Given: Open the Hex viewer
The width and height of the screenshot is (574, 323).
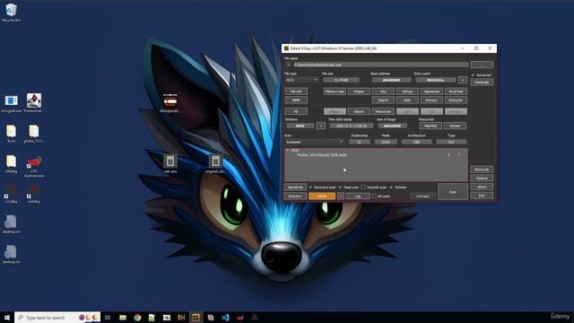Looking at the screenshot, I should tap(383, 92).
